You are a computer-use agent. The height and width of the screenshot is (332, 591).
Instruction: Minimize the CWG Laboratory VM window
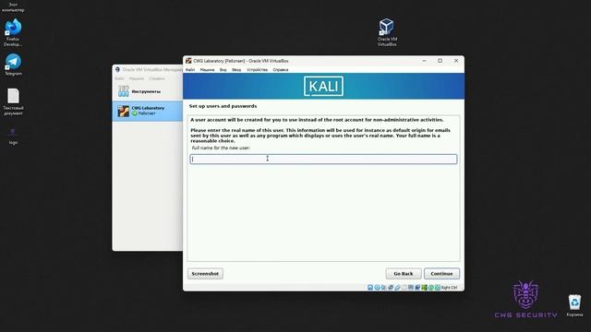(x=424, y=61)
